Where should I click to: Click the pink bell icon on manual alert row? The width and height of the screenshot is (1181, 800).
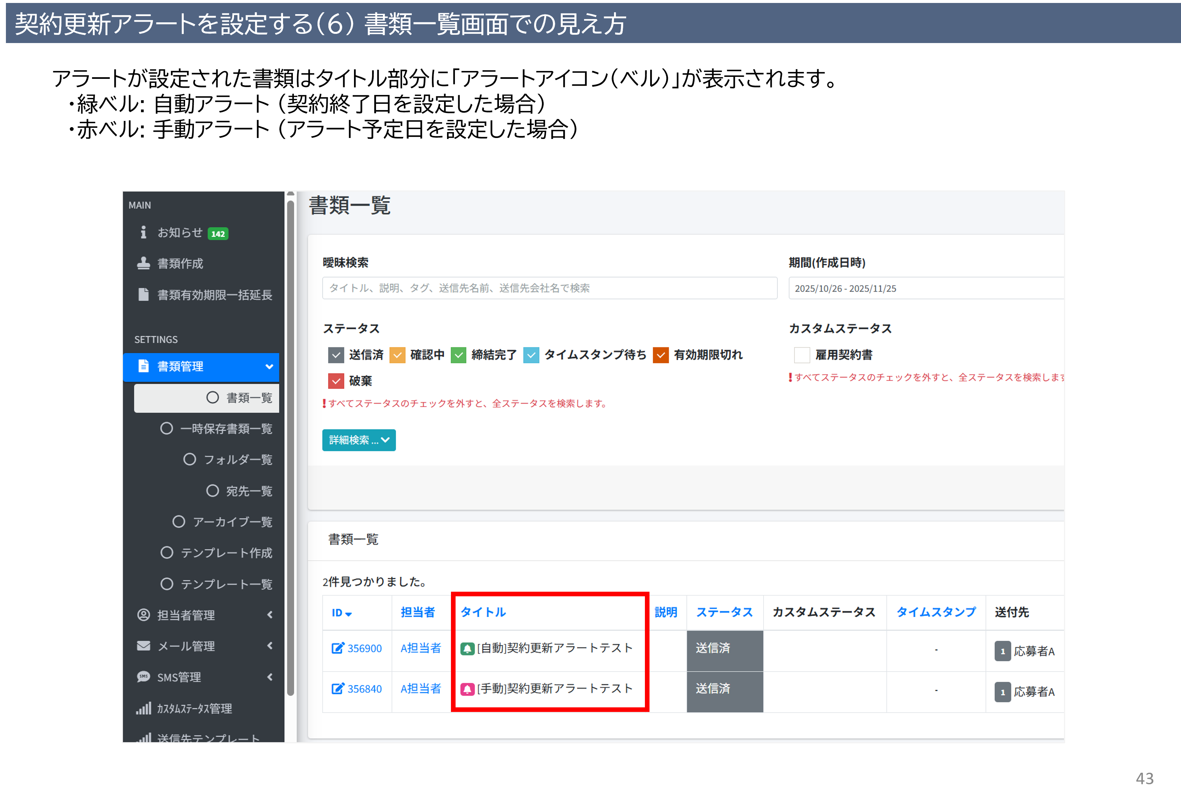click(x=467, y=689)
